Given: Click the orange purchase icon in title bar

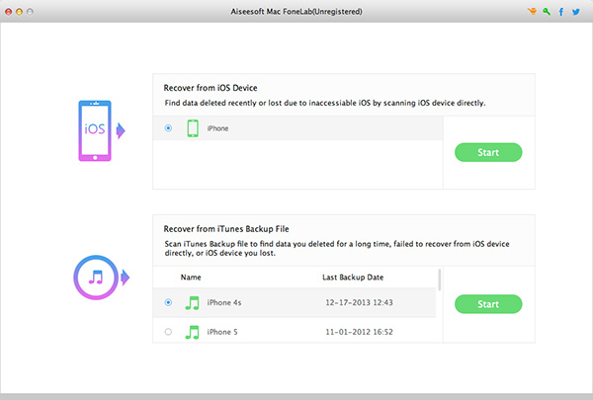Looking at the screenshot, I should pyautogui.click(x=532, y=12).
